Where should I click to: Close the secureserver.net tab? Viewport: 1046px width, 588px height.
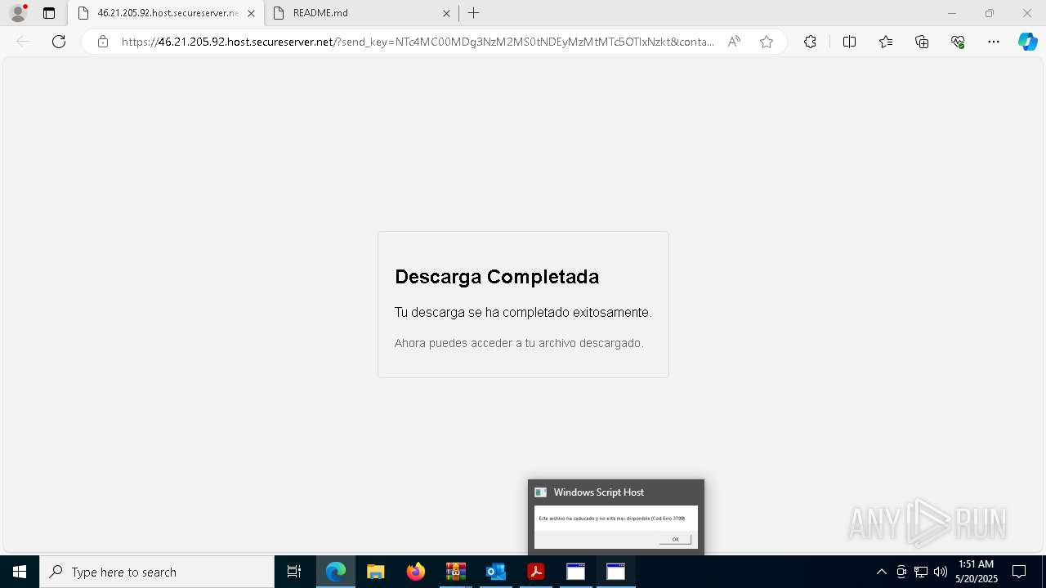[251, 13]
